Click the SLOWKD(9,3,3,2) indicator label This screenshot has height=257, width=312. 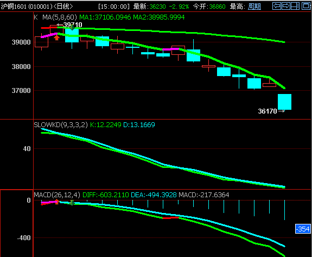pyautogui.click(x=61, y=125)
